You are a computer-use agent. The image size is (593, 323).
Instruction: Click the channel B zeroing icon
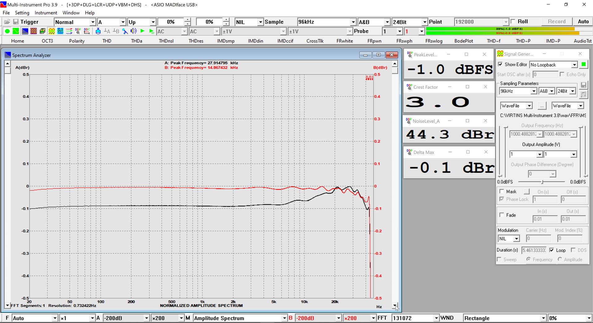coord(116,31)
